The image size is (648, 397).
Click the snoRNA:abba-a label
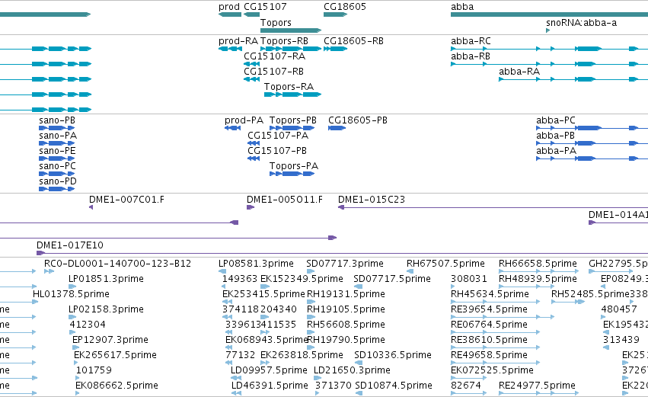pos(582,23)
